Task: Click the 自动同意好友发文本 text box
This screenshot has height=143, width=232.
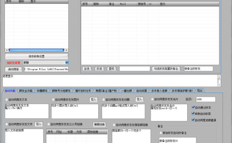Action: 27,111
